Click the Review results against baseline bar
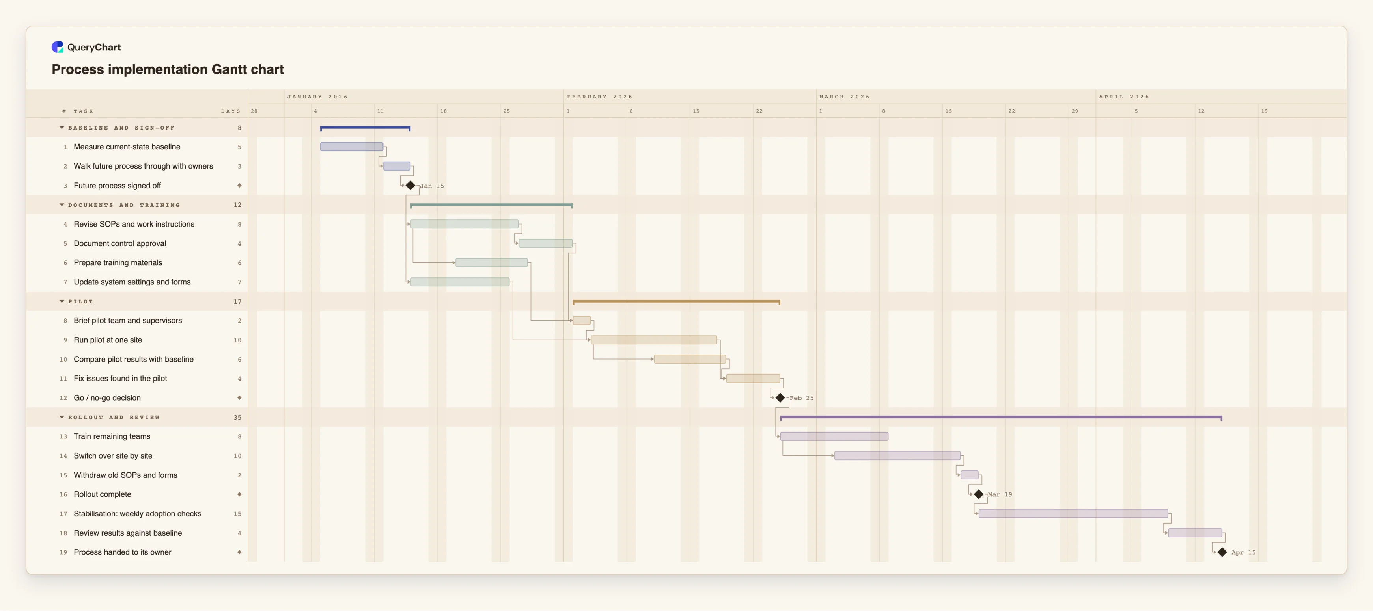 coord(1195,533)
